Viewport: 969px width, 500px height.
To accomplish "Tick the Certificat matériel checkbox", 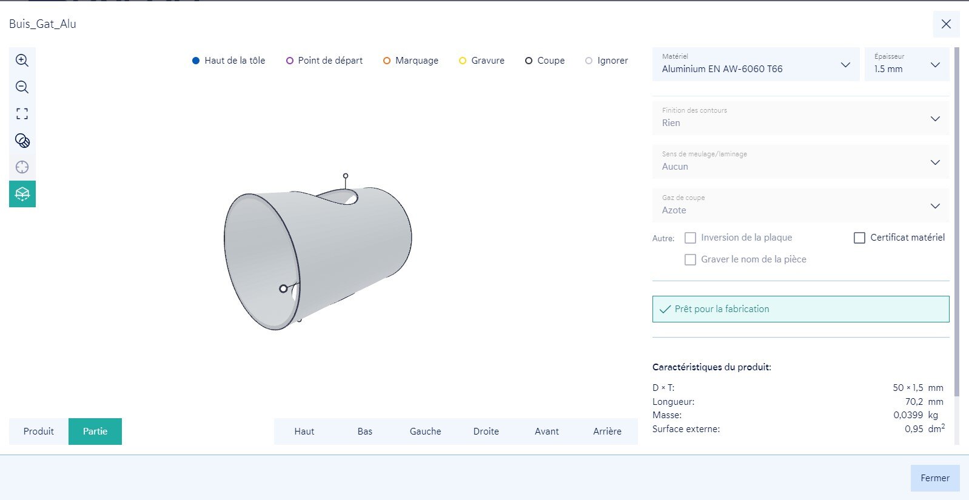I will (859, 238).
